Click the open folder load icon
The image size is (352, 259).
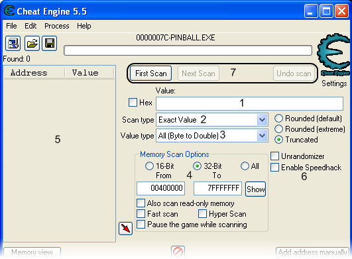click(x=32, y=43)
